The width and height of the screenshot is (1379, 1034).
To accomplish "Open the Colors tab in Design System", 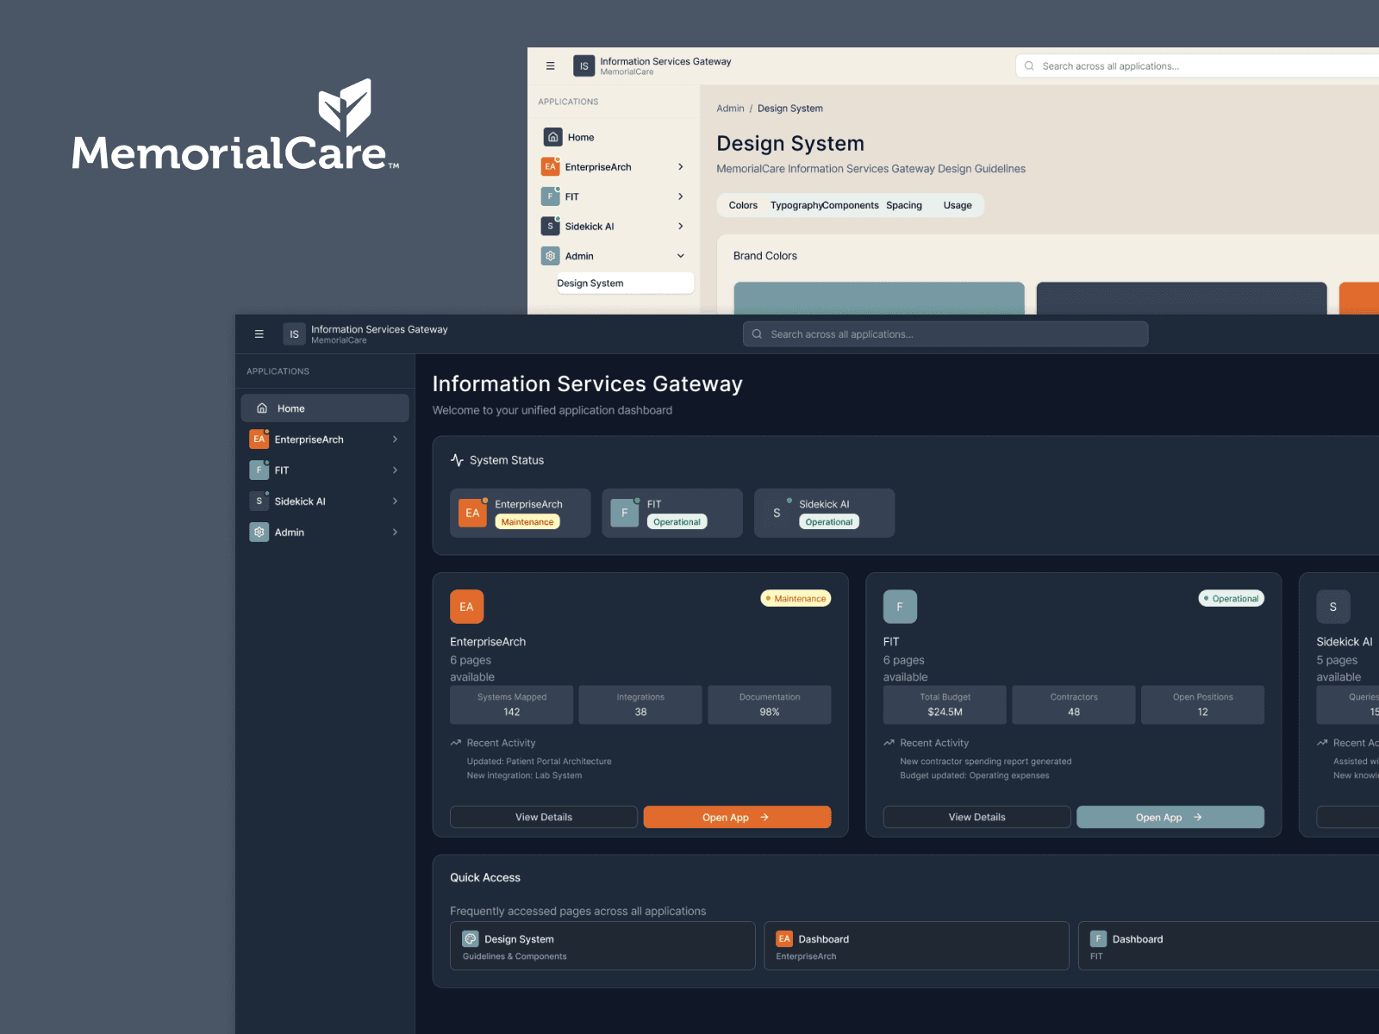I will (741, 205).
